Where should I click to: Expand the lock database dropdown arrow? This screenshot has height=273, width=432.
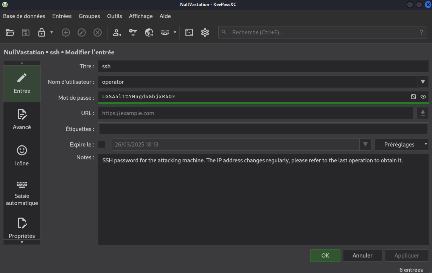51,32
